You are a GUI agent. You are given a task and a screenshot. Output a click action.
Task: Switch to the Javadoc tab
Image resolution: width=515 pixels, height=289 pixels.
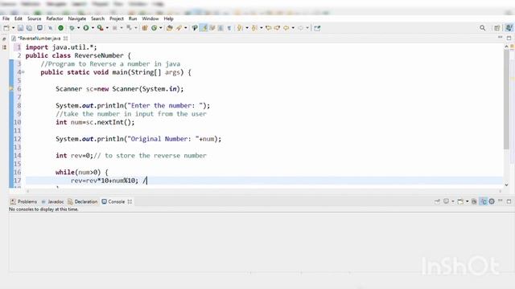(52, 201)
